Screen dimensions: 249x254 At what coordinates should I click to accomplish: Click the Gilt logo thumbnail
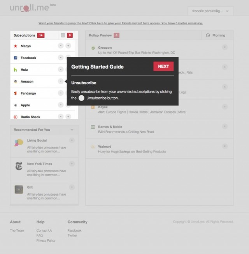19,189
